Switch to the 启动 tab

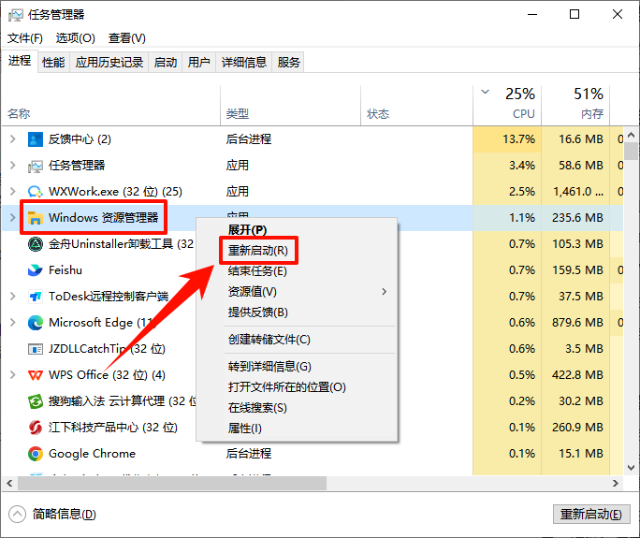point(166,63)
